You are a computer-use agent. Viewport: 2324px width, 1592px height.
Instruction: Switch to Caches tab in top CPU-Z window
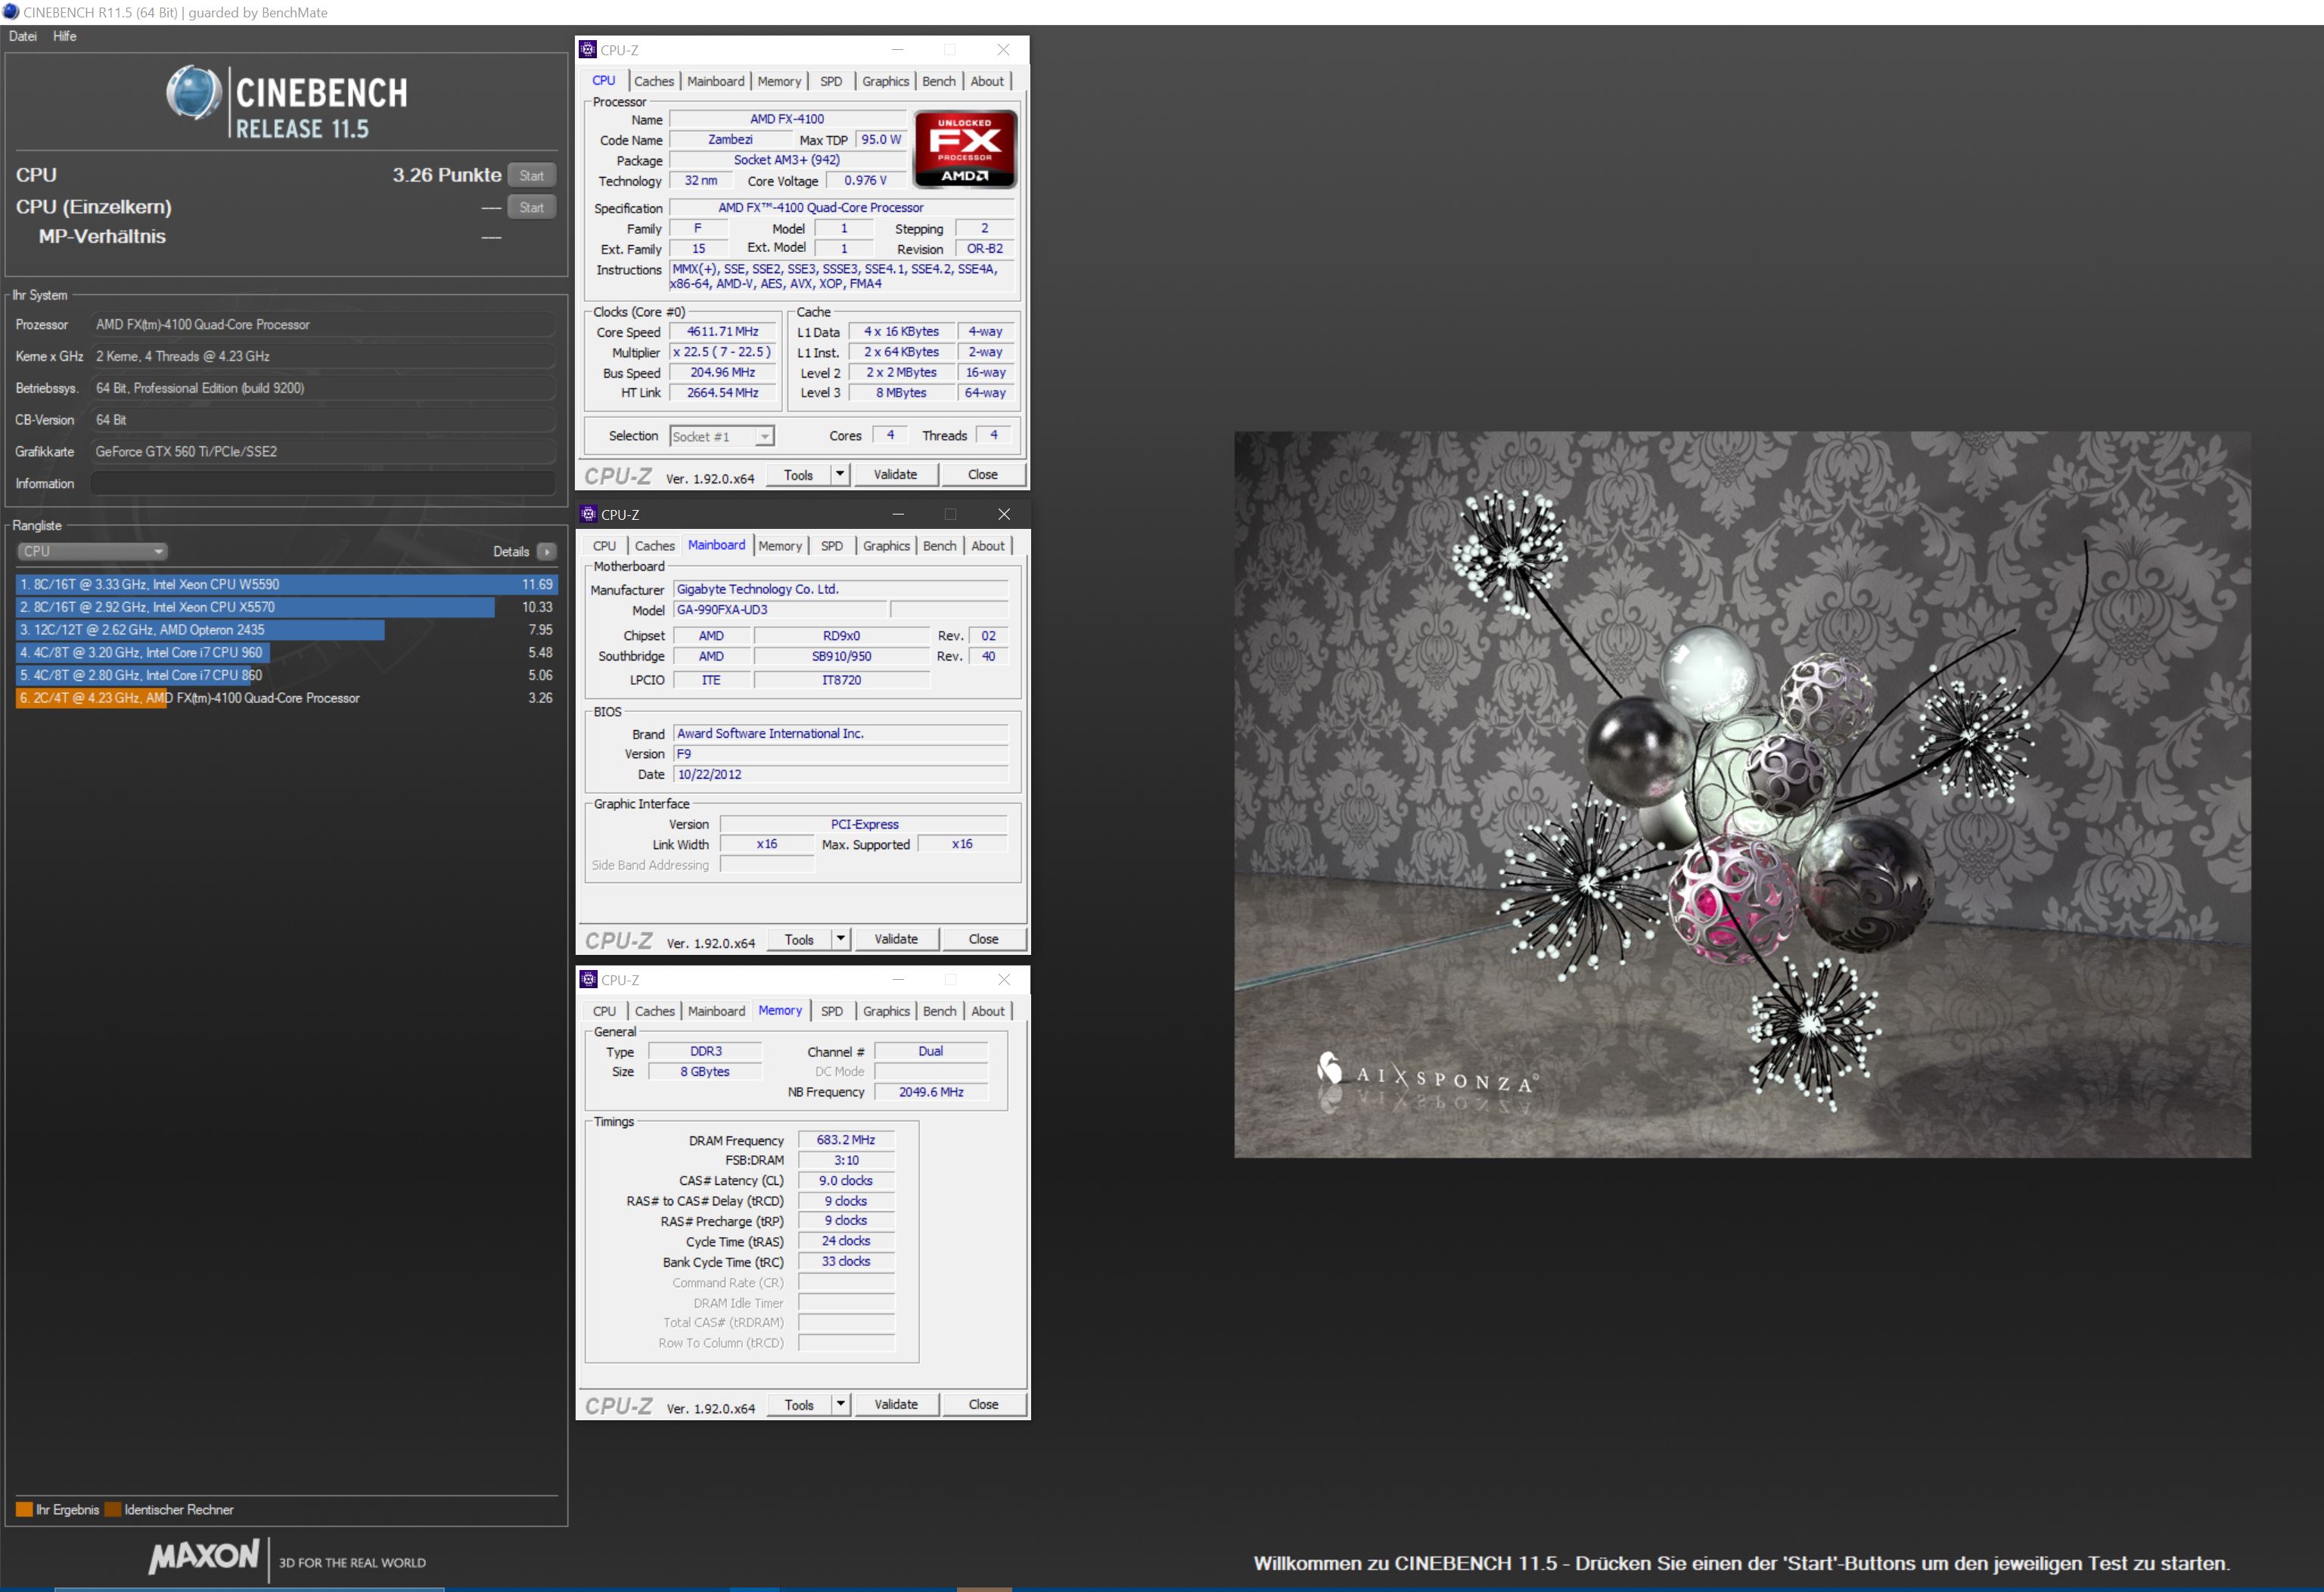pos(654,81)
